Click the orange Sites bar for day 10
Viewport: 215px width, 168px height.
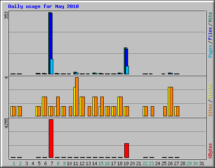(x=71, y=111)
